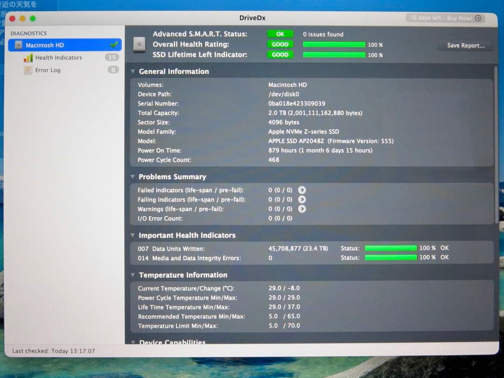Viewport: 504px width, 378px height.
Task: Click the detail arrow next to Failing Indicators
Action: 302,200
